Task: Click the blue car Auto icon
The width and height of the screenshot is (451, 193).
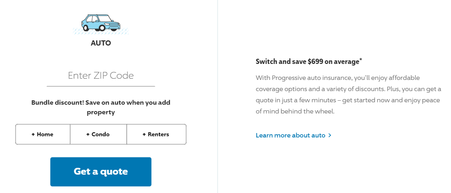Action: tap(100, 22)
